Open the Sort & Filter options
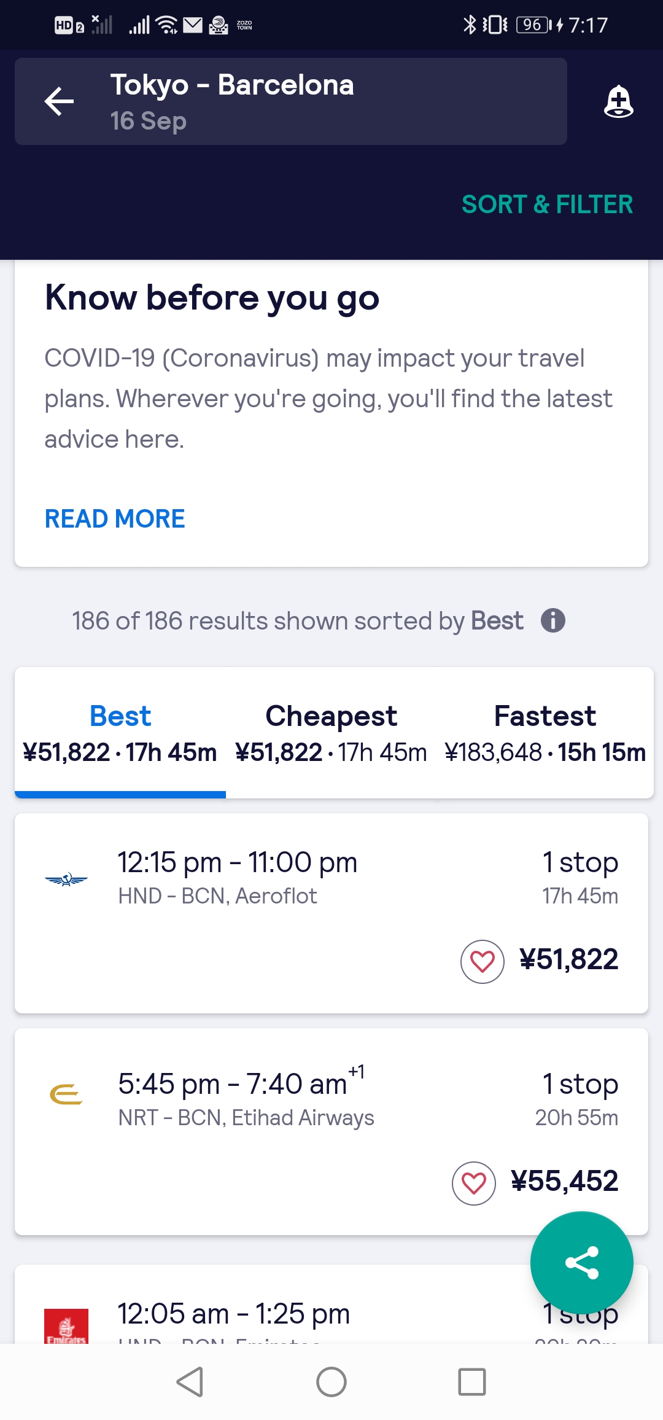Viewport: 663px width, 1420px height. [x=547, y=204]
